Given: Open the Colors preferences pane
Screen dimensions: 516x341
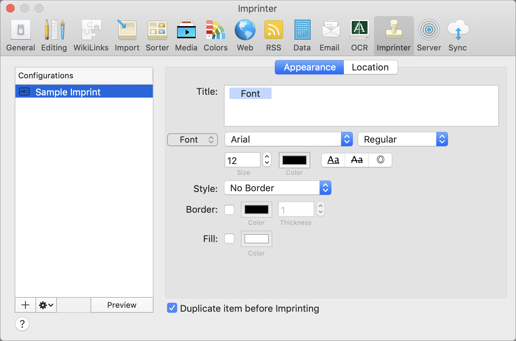Looking at the screenshot, I should click(x=215, y=36).
